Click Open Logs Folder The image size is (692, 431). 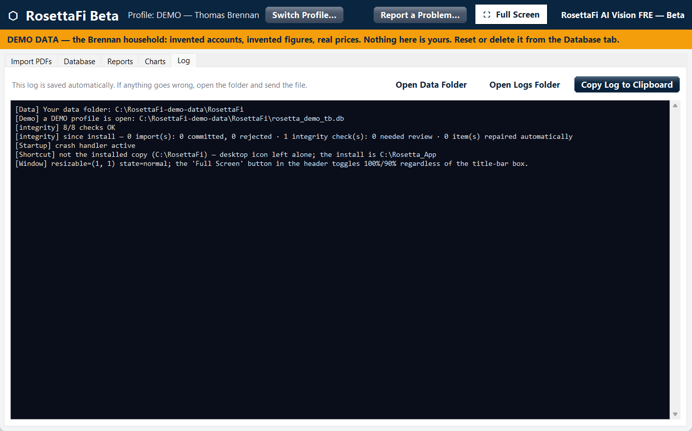(525, 85)
